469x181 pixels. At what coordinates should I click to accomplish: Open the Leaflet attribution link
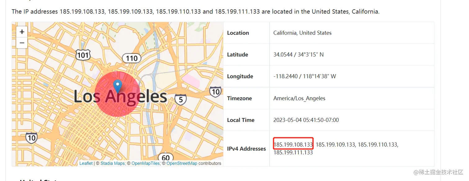click(x=86, y=163)
